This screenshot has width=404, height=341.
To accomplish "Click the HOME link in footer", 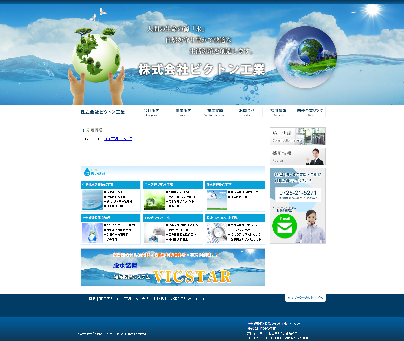I will pos(201,299).
